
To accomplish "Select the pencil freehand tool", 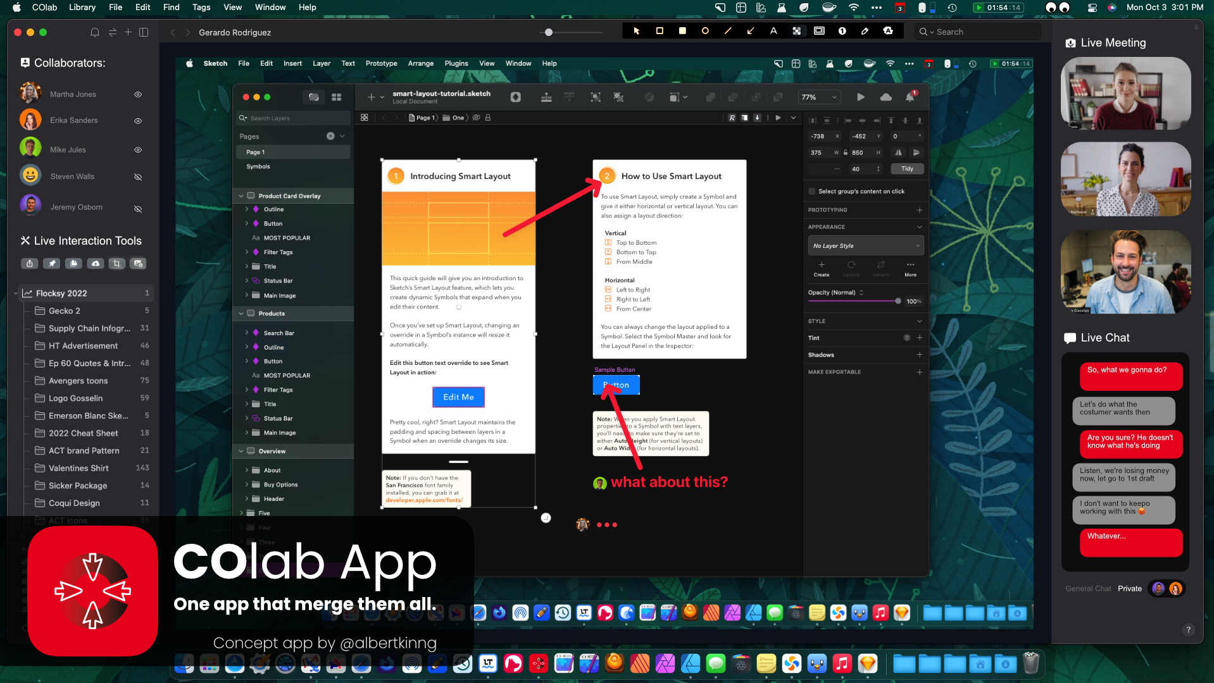I will tap(865, 31).
